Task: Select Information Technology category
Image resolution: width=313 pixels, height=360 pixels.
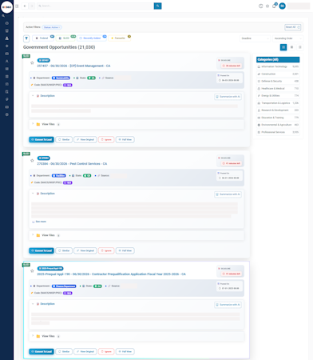Action: pyautogui.click(x=278, y=66)
